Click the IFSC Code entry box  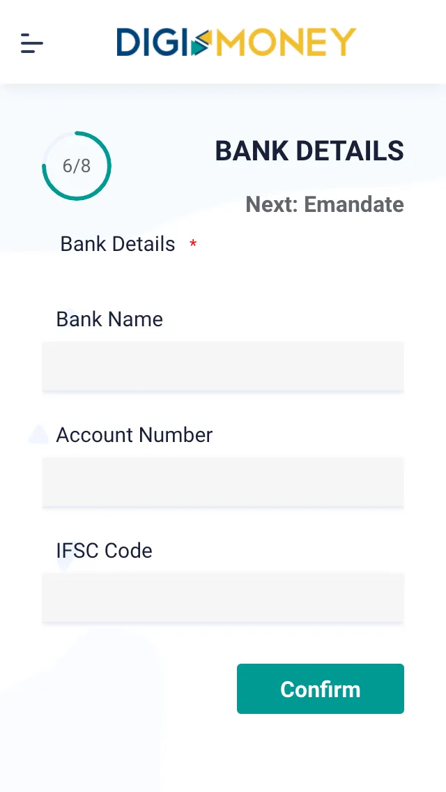(223, 598)
